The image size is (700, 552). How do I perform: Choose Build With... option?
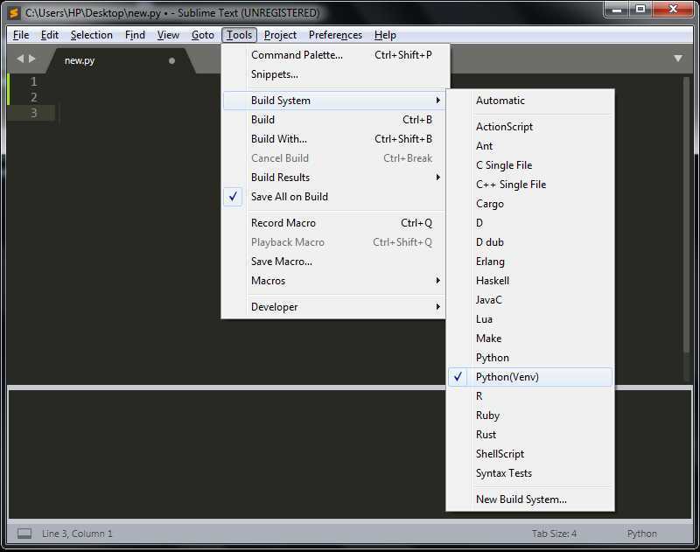click(x=333, y=139)
